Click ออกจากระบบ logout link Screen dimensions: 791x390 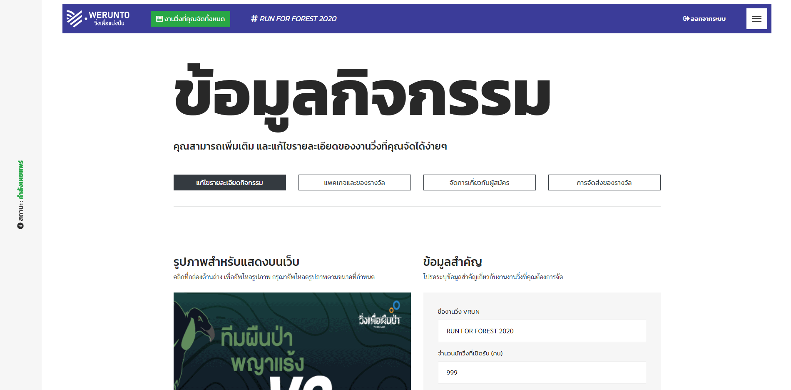coord(704,19)
